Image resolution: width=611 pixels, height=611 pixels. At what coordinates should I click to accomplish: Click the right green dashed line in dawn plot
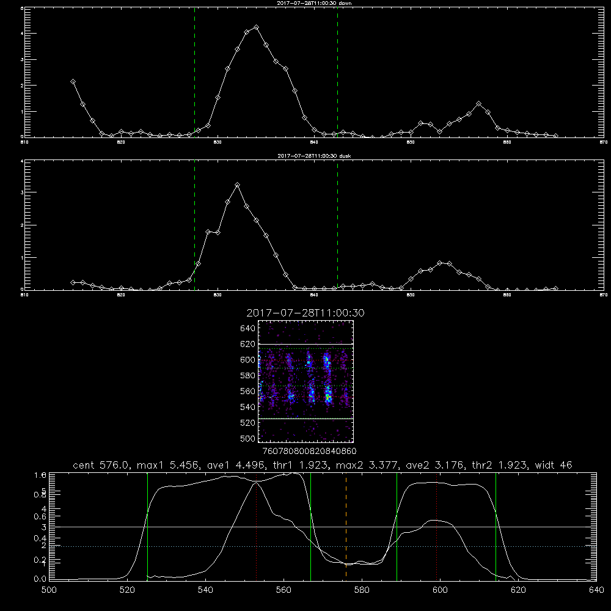coord(337,72)
